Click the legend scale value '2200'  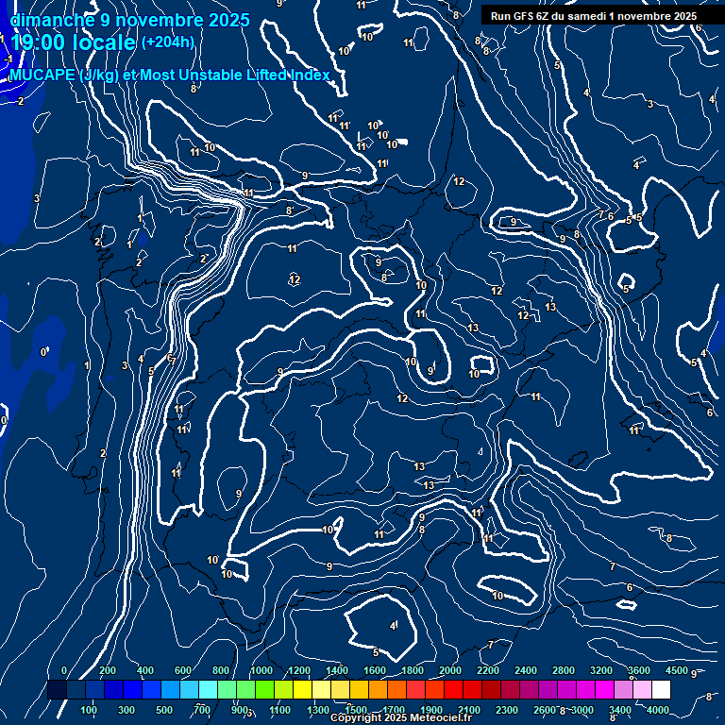(x=488, y=670)
